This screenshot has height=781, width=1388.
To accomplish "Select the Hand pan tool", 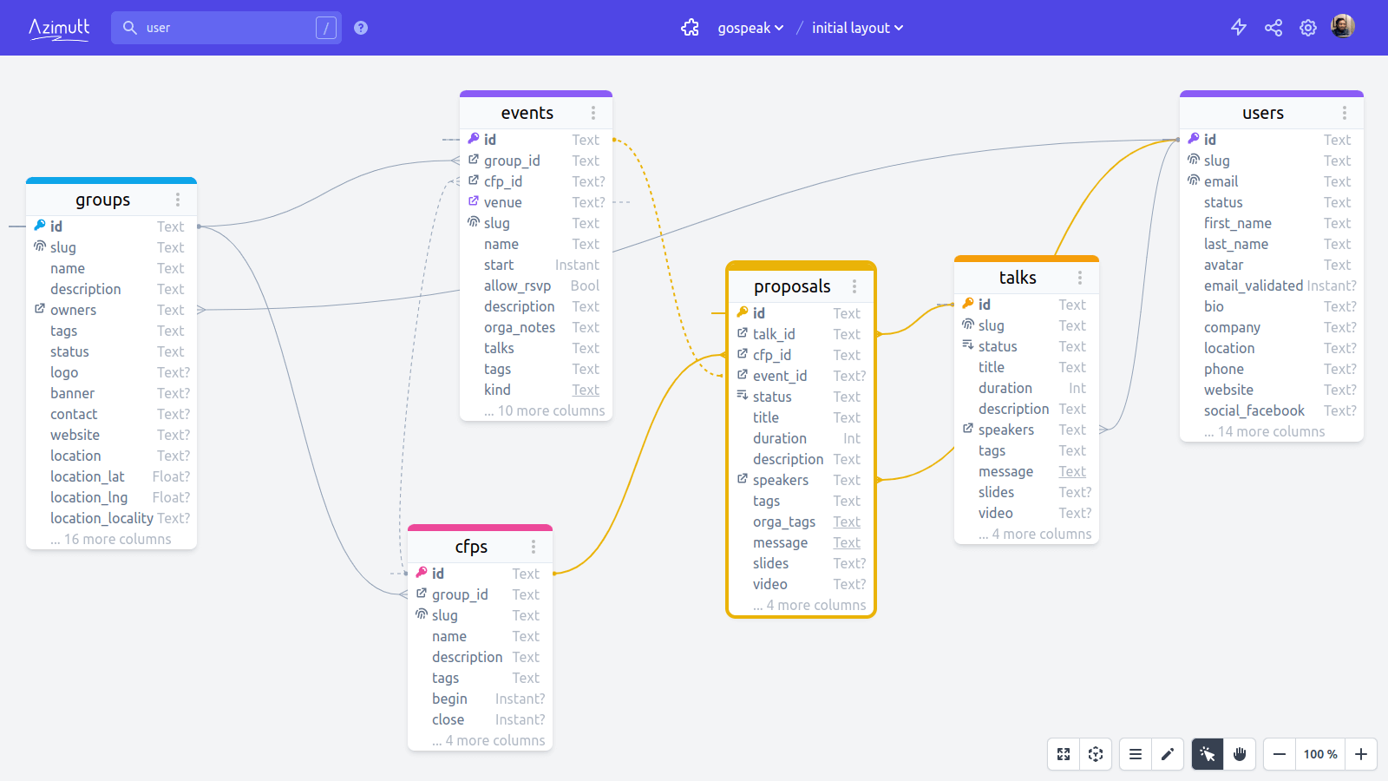I will (1239, 754).
